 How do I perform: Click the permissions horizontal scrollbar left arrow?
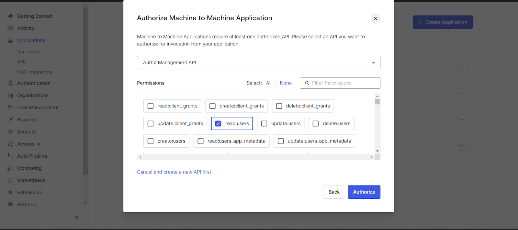click(140, 157)
